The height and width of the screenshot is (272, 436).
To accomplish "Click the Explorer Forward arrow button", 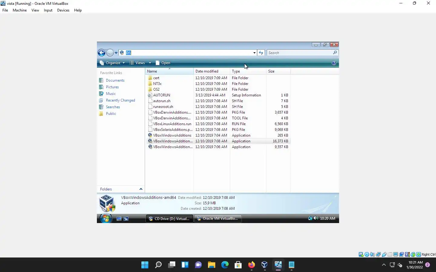I will point(110,53).
